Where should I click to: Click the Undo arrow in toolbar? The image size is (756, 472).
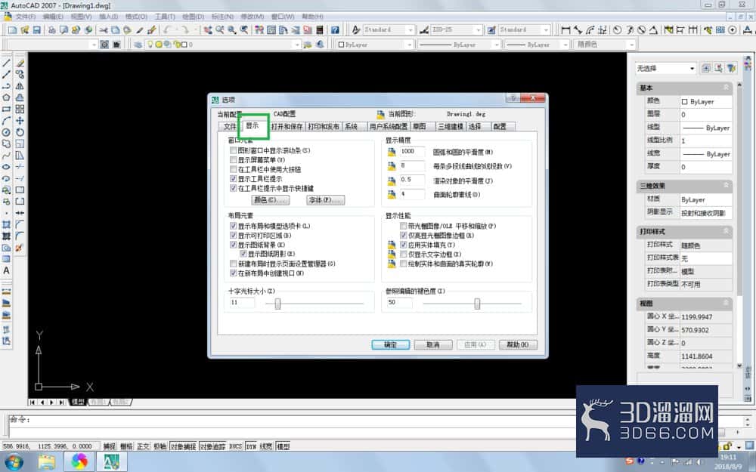click(x=168, y=30)
